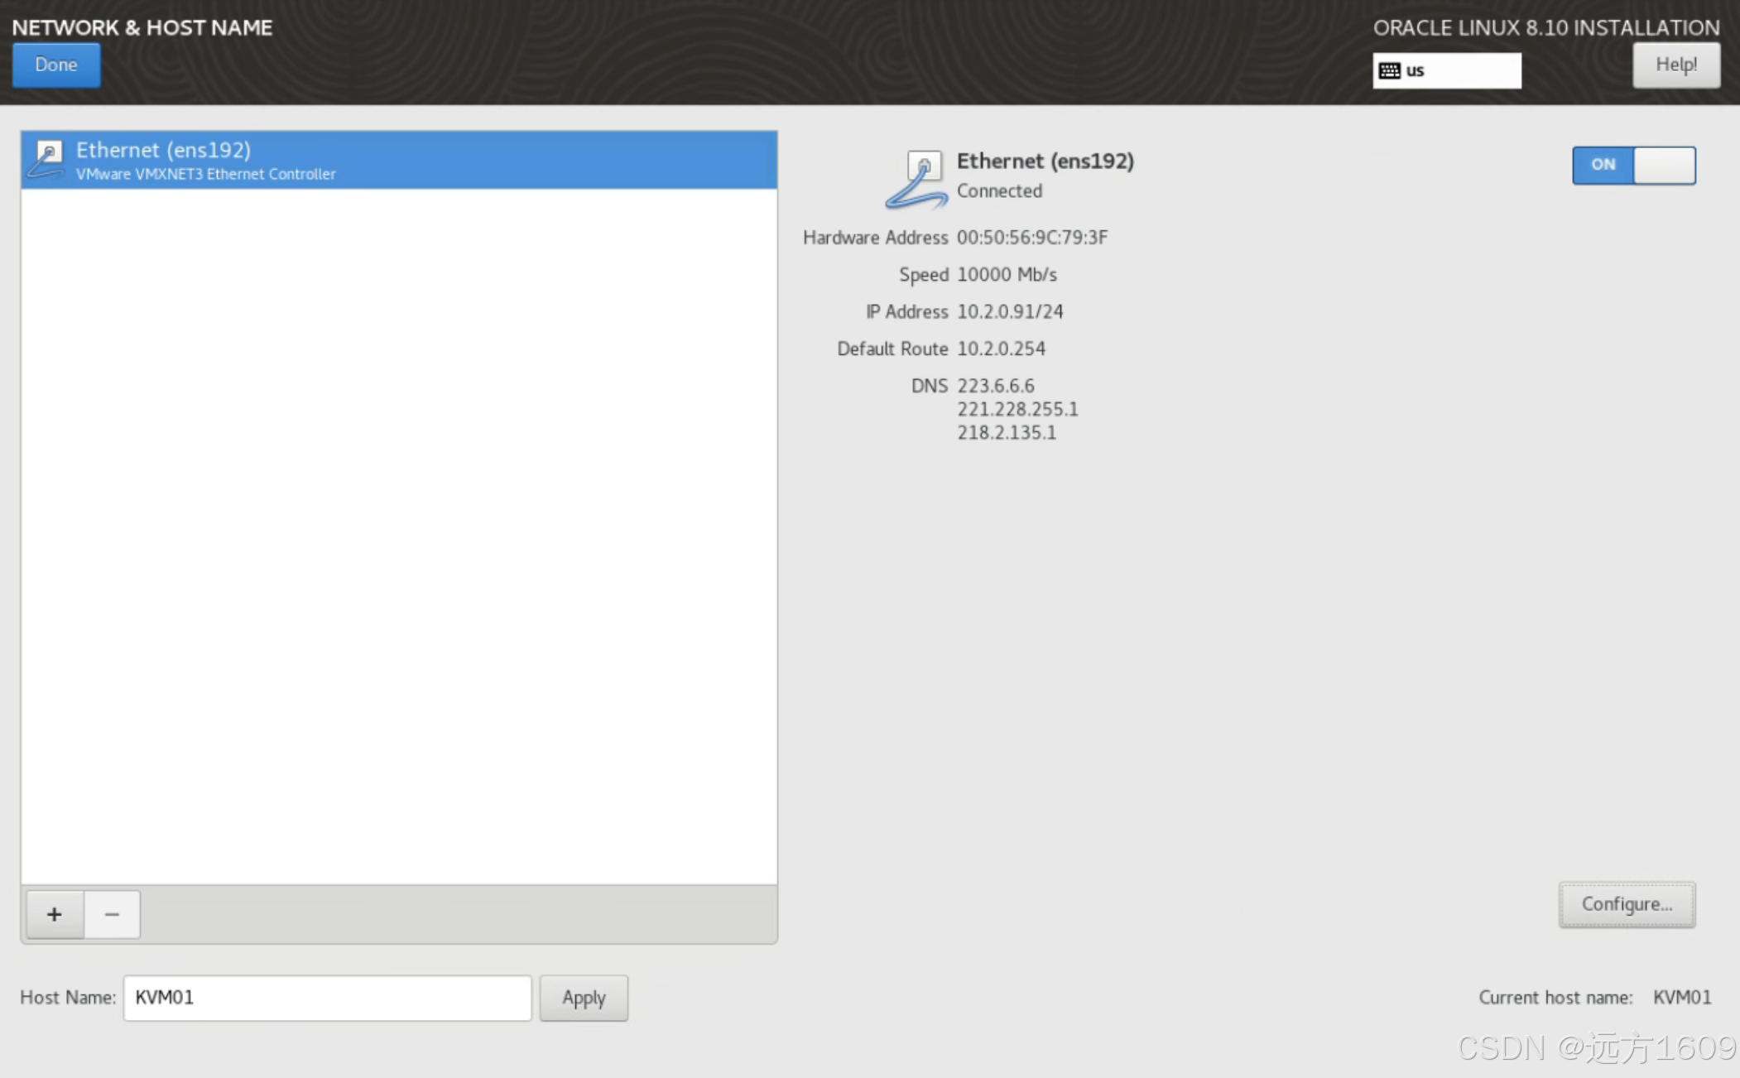1740x1078 pixels.
Task: Click the plus icon to add a device
Action: point(55,915)
